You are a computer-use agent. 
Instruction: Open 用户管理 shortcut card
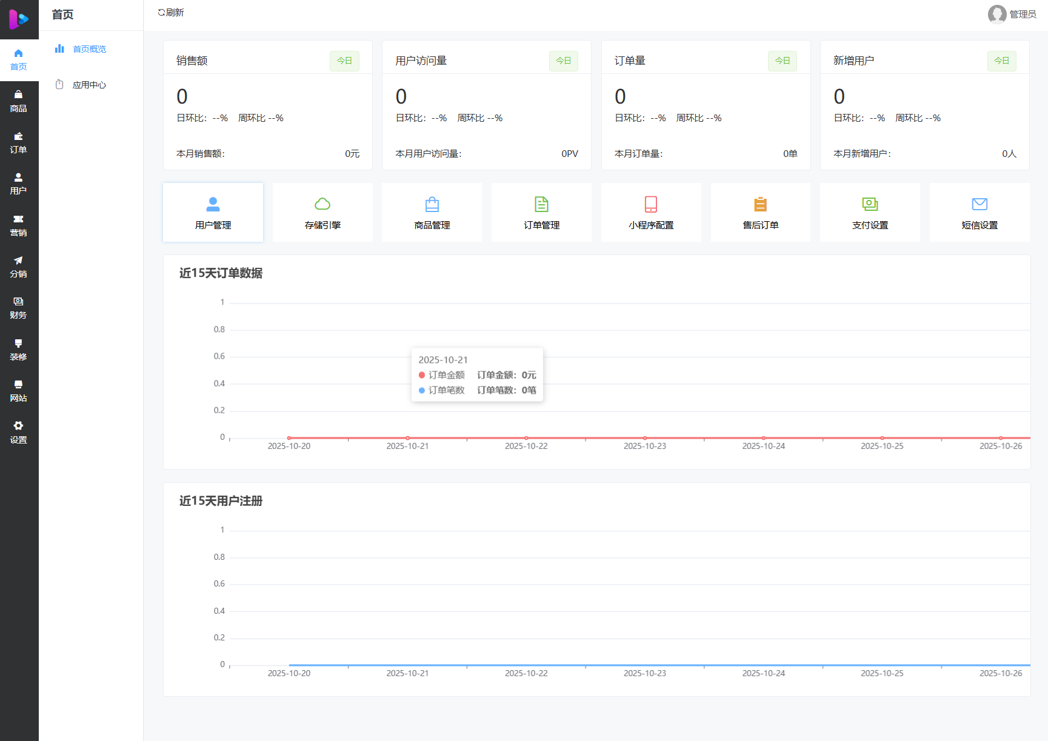pyautogui.click(x=213, y=213)
